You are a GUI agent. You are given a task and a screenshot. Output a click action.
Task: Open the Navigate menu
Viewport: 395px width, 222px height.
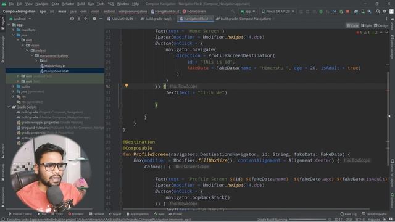click(42, 4)
